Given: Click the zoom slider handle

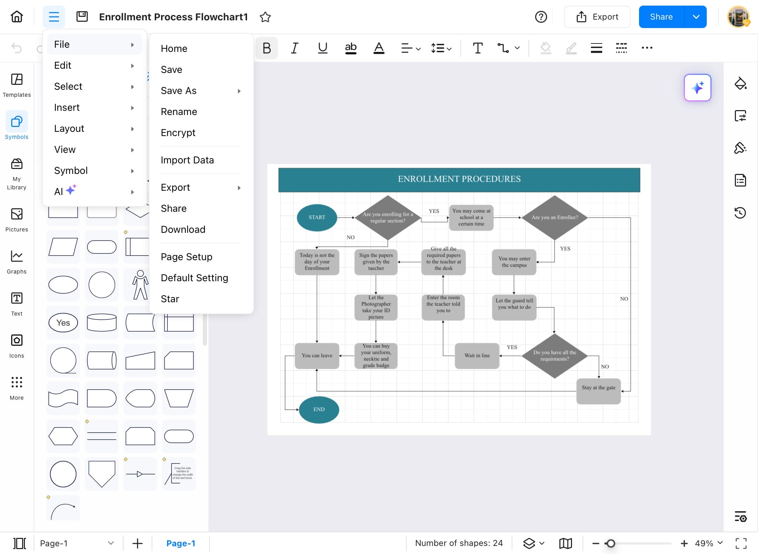Looking at the screenshot, I should [611, 543].
